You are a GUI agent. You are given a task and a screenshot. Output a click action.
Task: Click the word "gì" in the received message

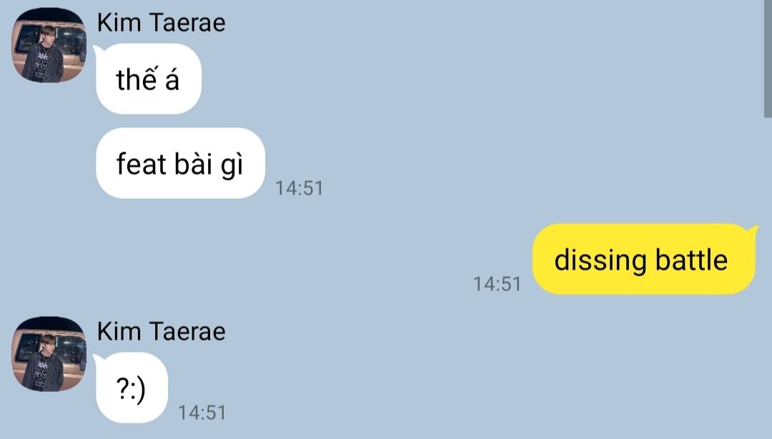pos(232,165)
